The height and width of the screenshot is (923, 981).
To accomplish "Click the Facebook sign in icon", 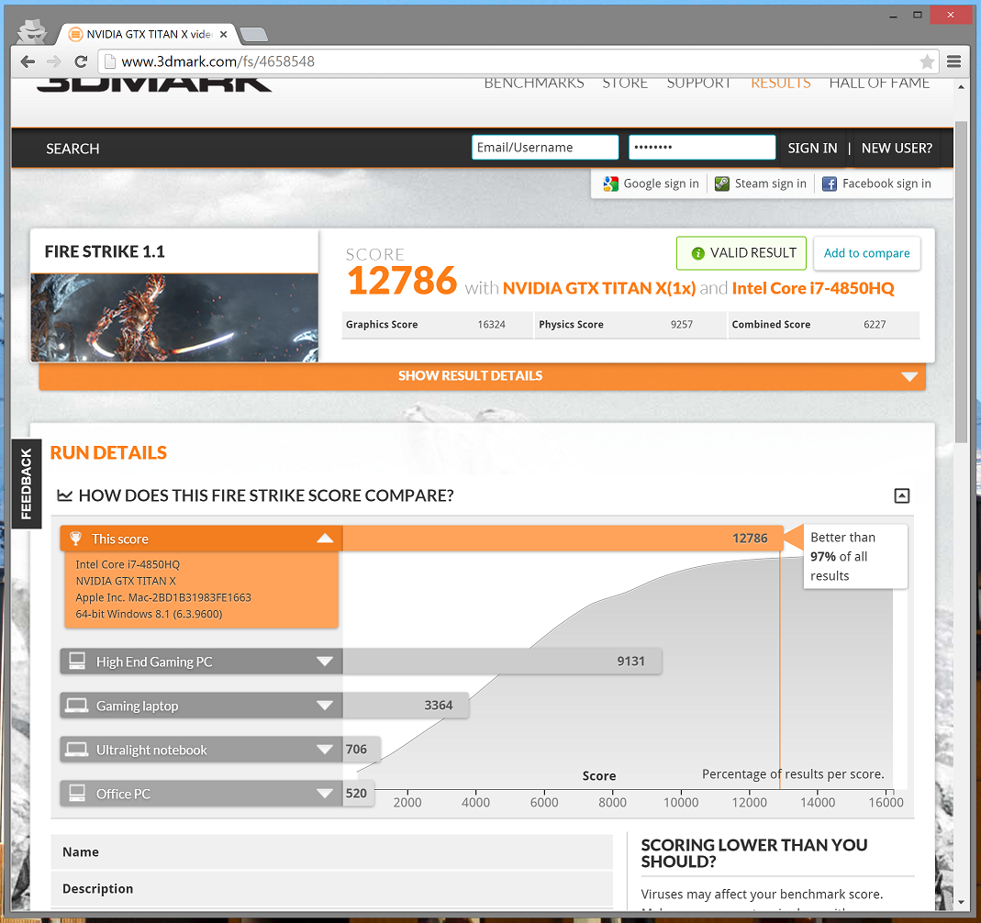I will 830,183.
